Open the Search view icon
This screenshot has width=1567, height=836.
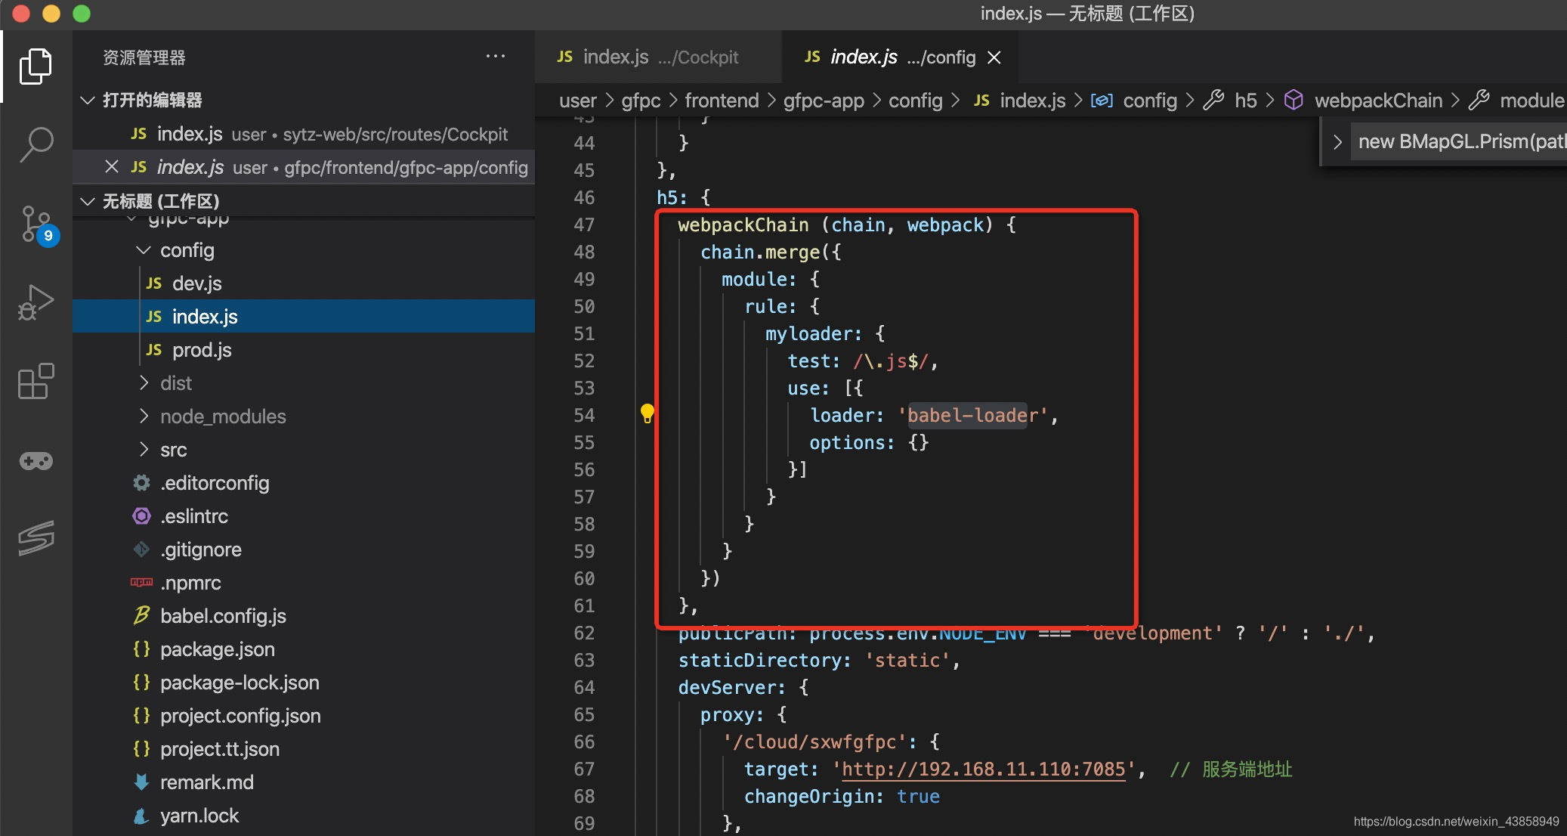pos(36,144)
